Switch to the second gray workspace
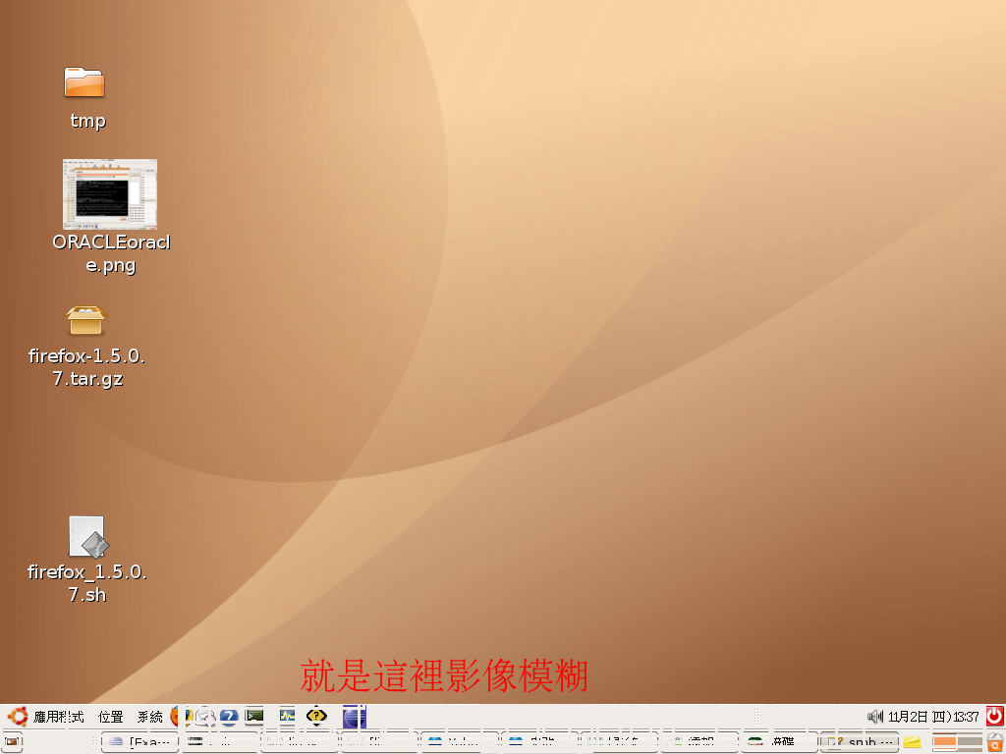This screenshot has width=1006, height=754. pyautogui.click(x=970, y=742)
